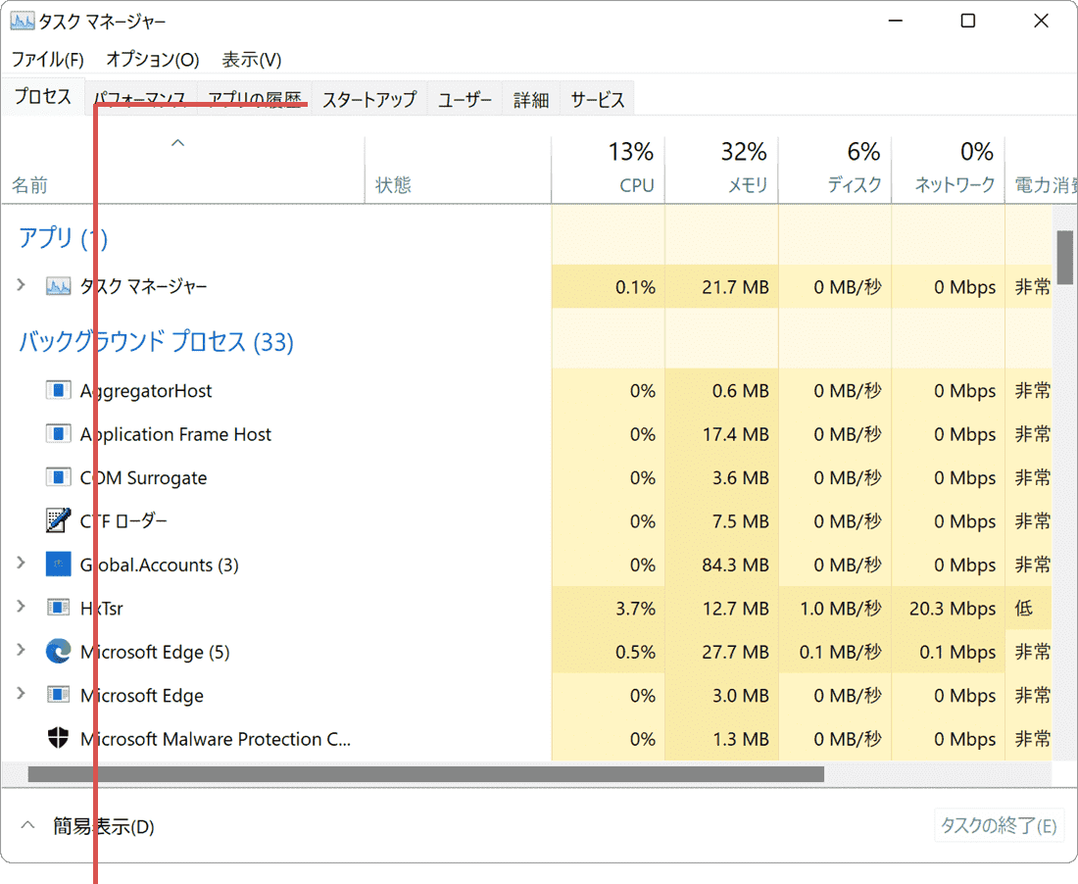Expand the タスク マネージャー app row
This screenshot has width=1078, height=884.
pyautogui.click(x=21, y=284)
